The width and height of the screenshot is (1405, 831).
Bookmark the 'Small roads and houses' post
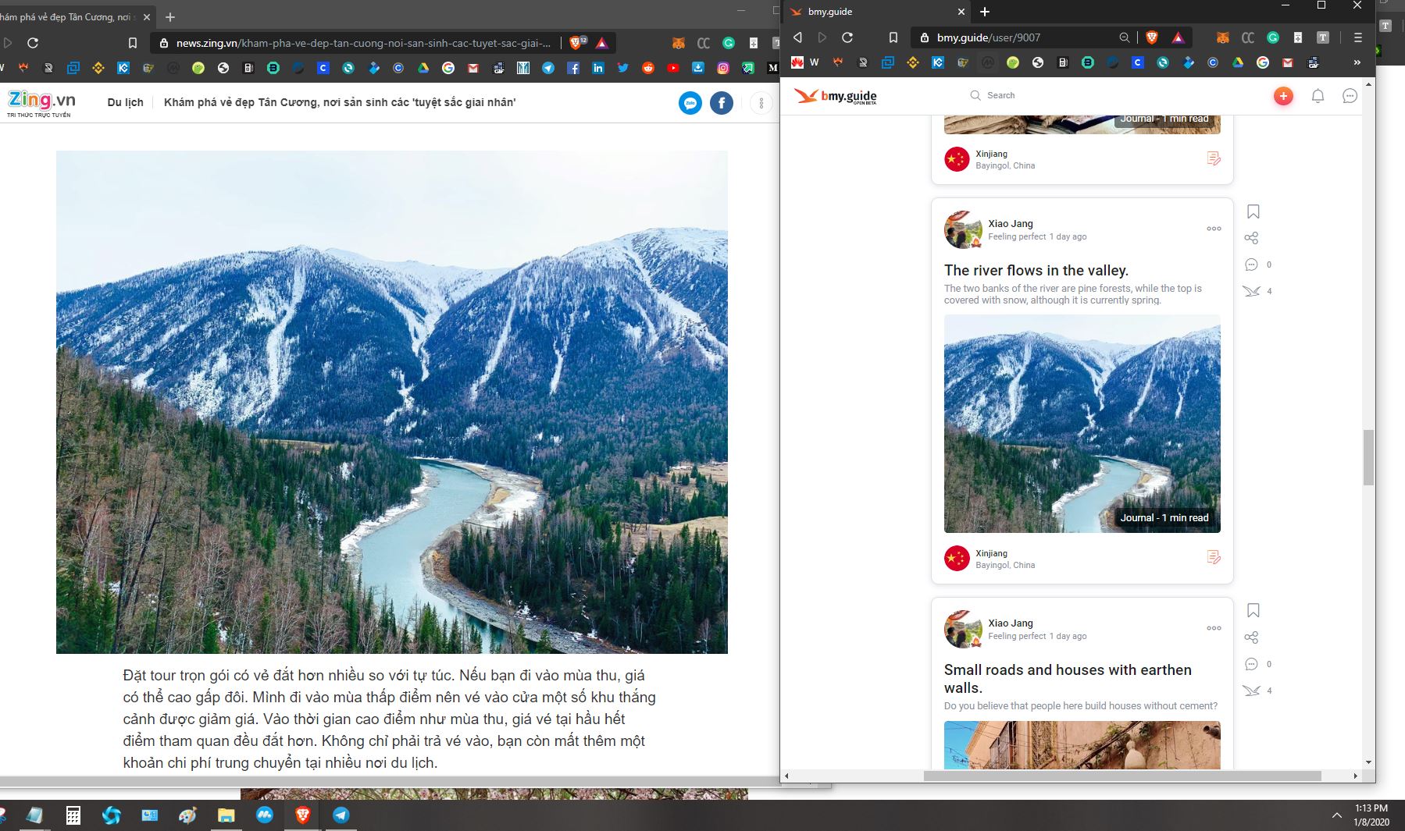(x=1253, y=610)
